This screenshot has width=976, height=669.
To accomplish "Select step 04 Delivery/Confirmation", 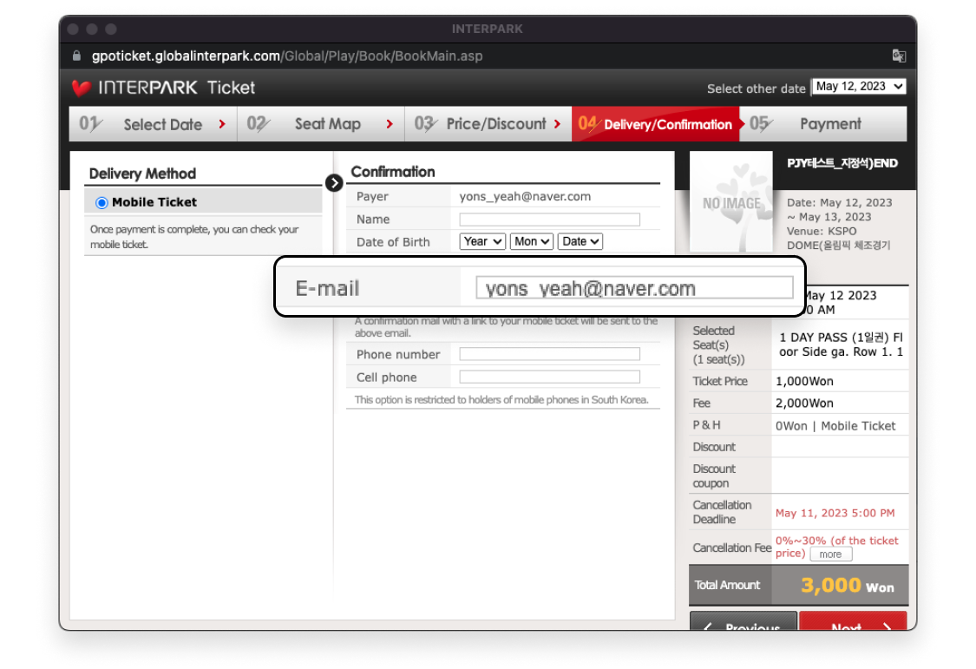I will (x=656, y=124).
